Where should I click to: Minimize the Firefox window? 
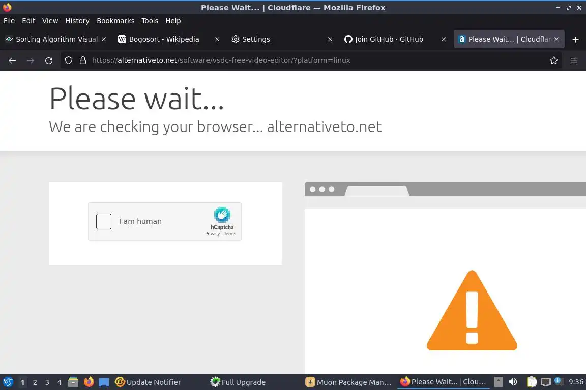pyautogui.click(x=558, y=8)
